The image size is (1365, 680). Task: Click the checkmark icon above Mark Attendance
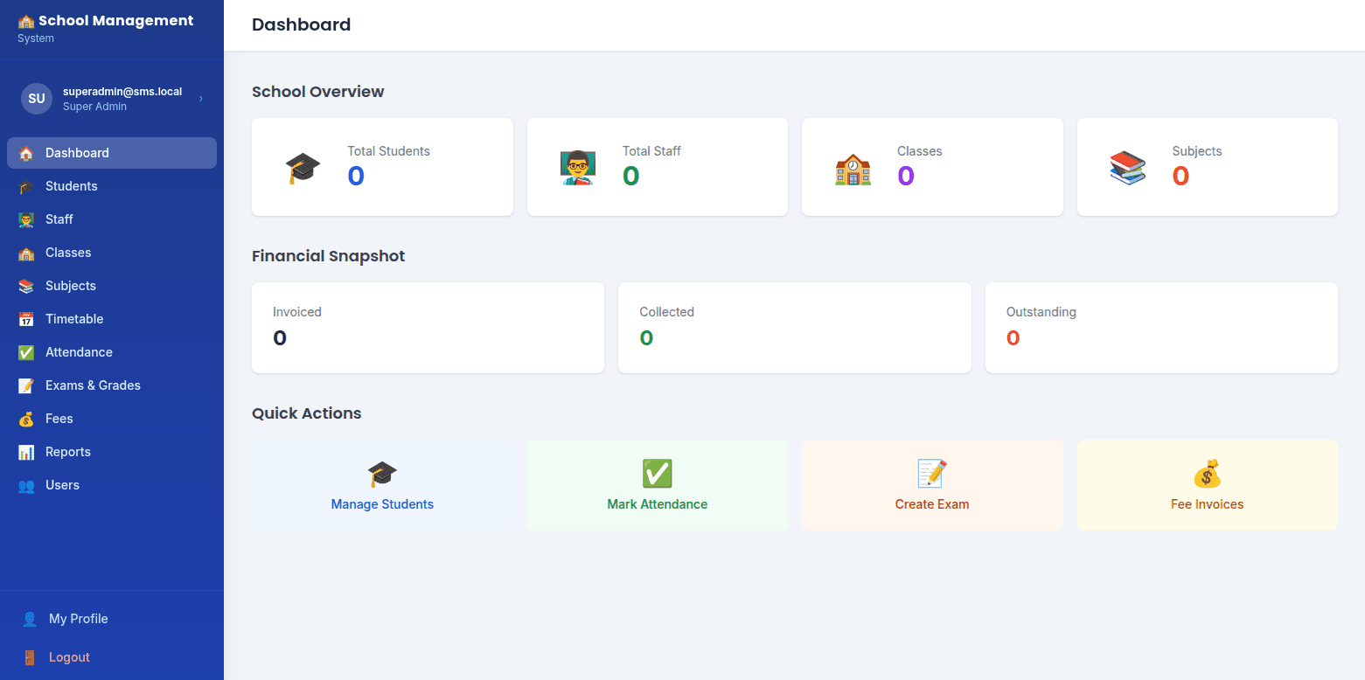[658, 474]
